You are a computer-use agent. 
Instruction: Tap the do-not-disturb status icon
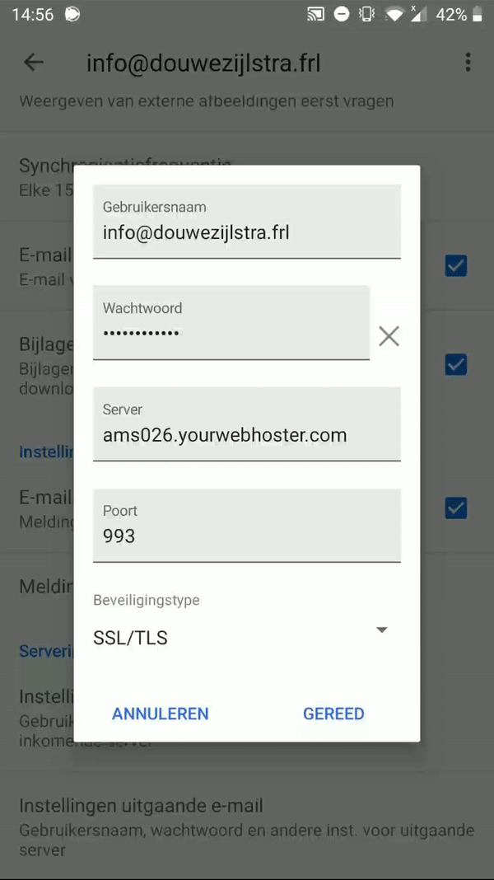(341, 15)
